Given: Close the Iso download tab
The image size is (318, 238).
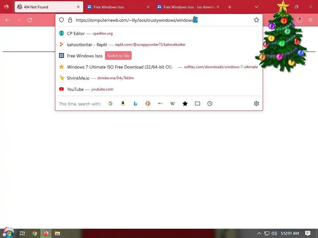Looking at the screenshot, I should point(218,7).
